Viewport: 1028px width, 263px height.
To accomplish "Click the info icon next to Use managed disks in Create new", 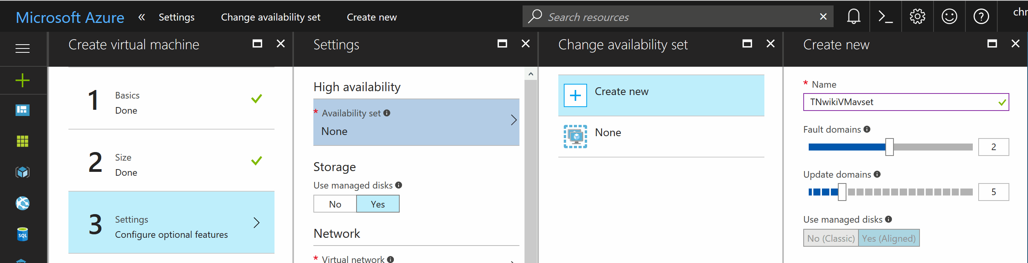I will (888, 219).
